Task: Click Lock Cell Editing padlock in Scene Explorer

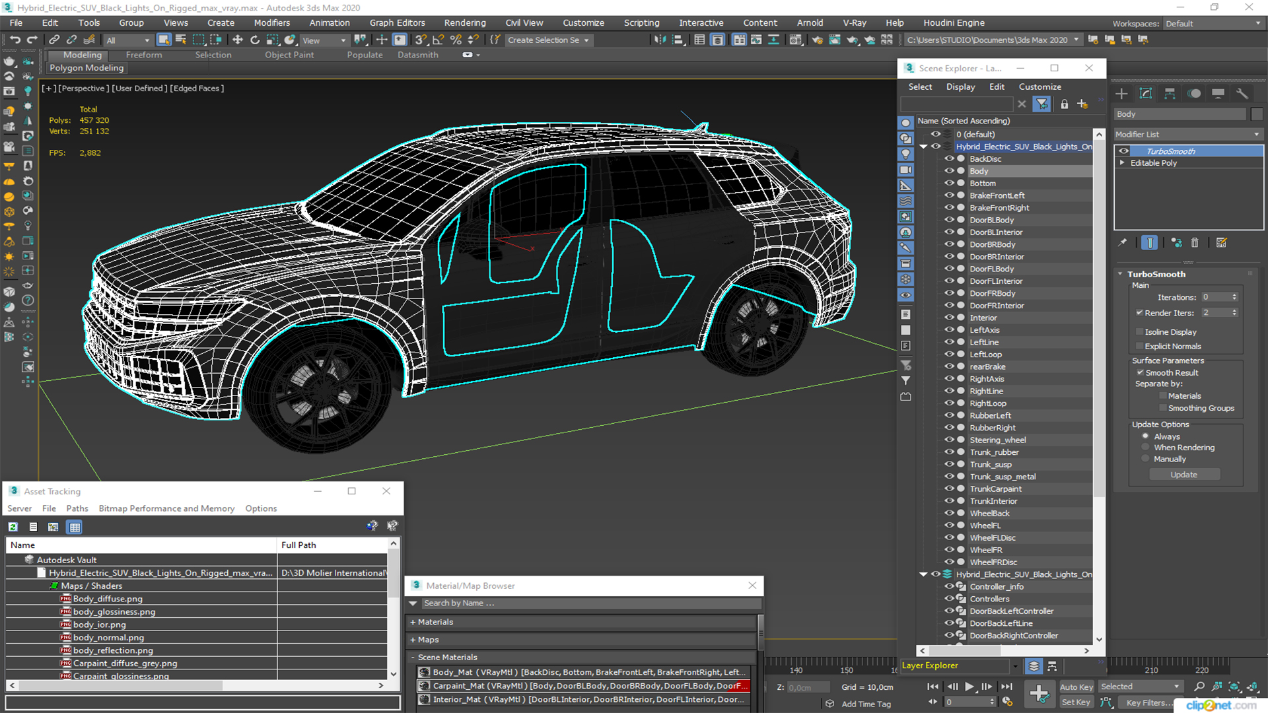Action: pos(1064,104)
